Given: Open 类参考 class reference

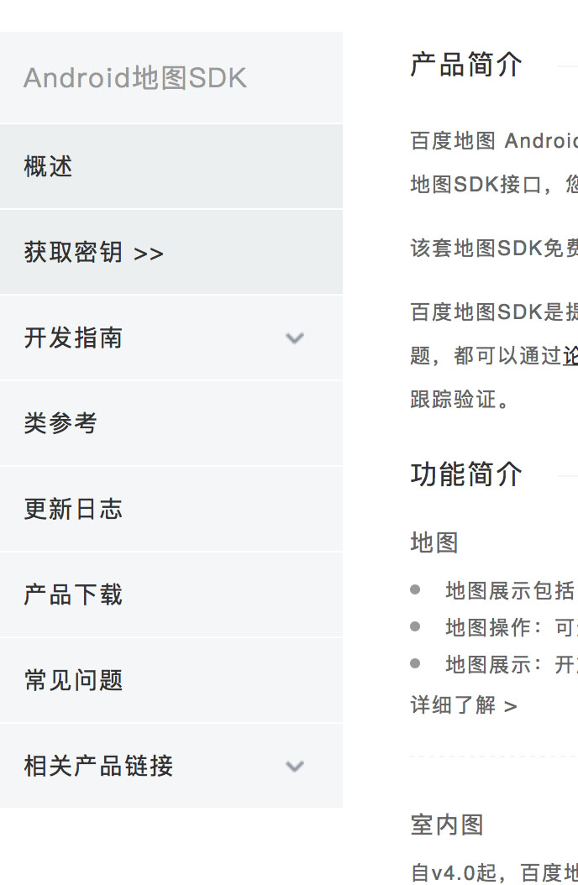Looking at the screenshot, I should [x=171, y=423].
